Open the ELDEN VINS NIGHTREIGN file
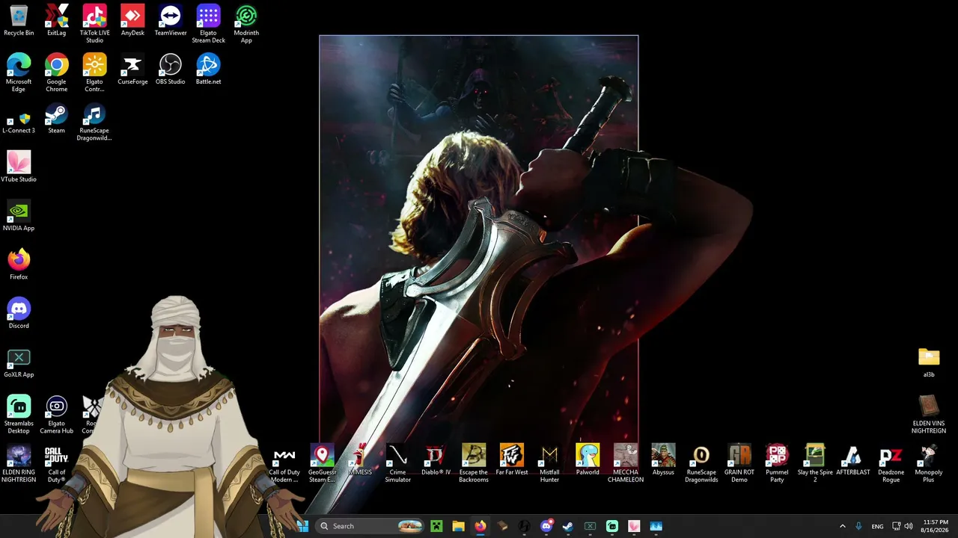This screenshot has width=958, height=538. (929, 415)
